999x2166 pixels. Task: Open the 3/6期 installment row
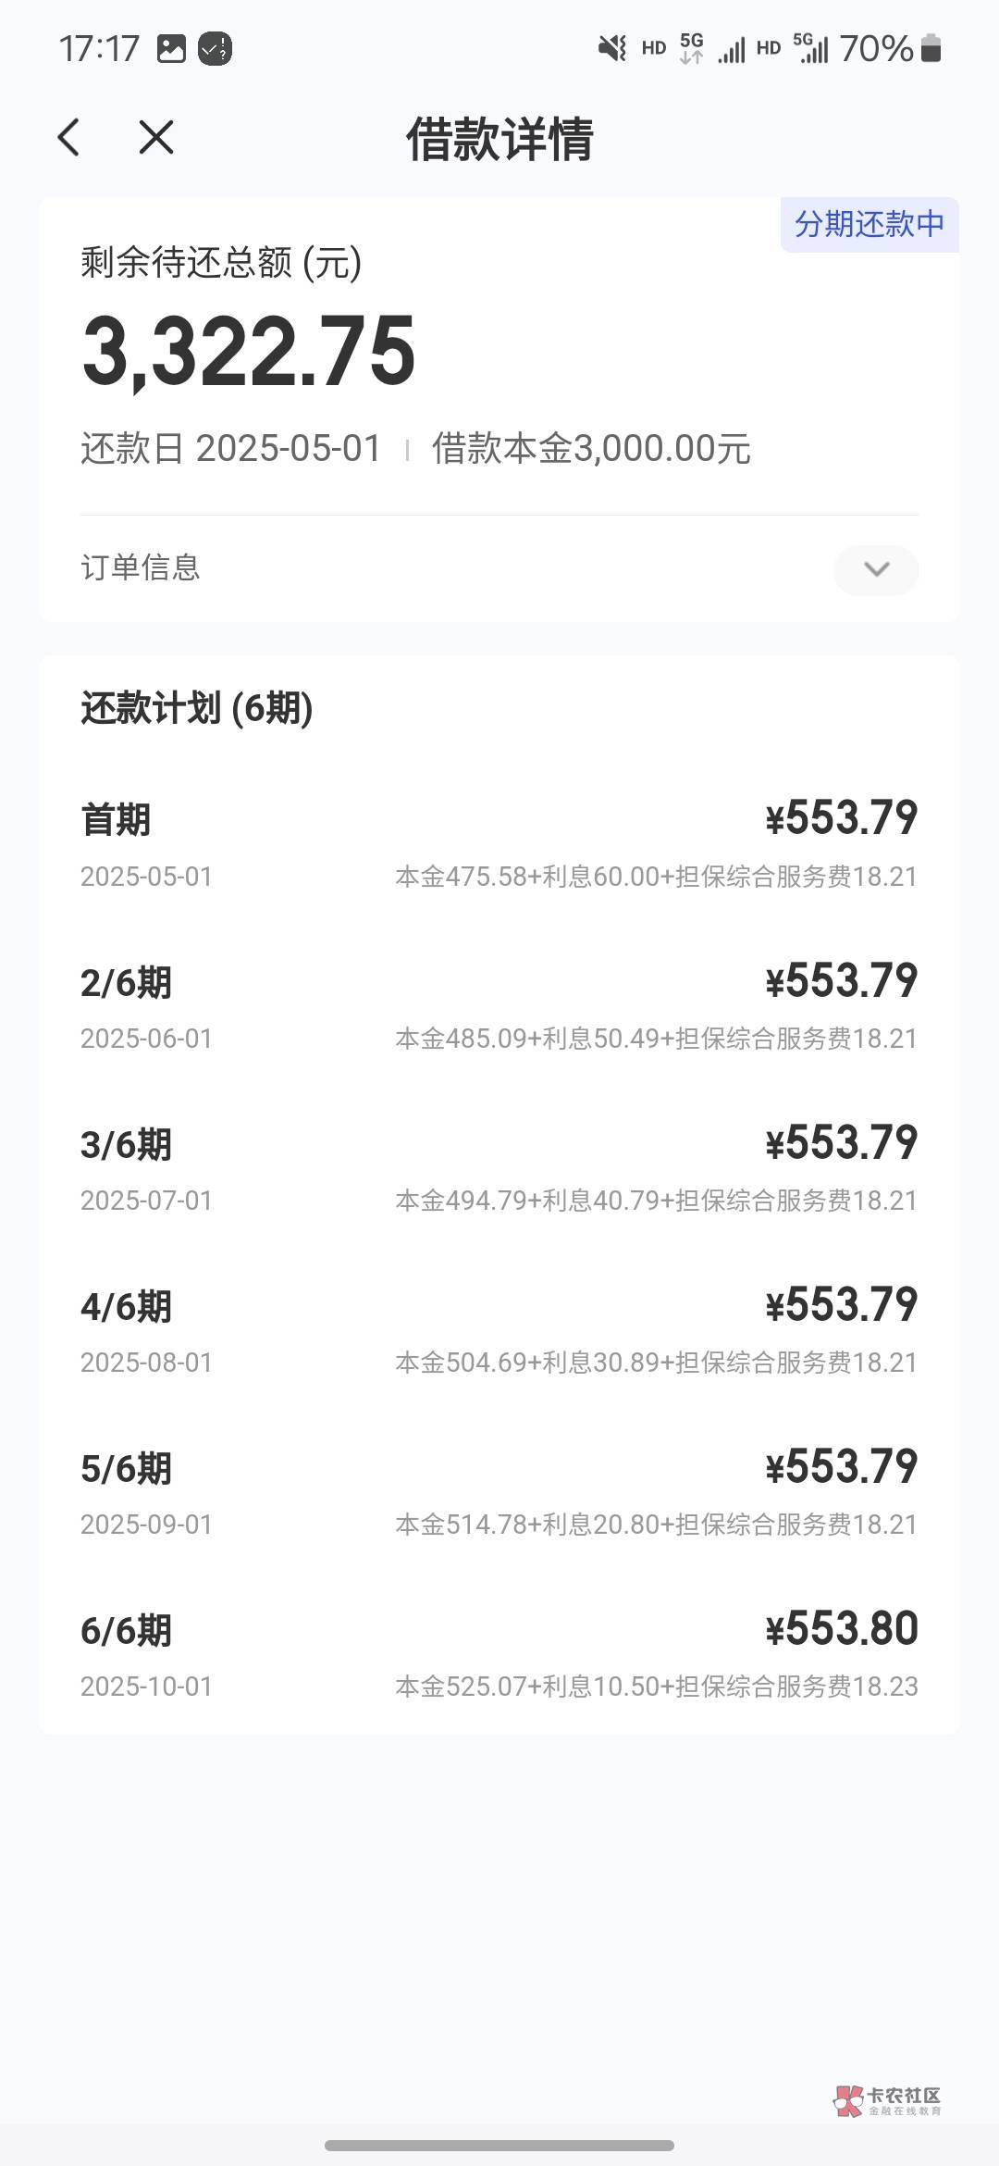[499, 1167]
